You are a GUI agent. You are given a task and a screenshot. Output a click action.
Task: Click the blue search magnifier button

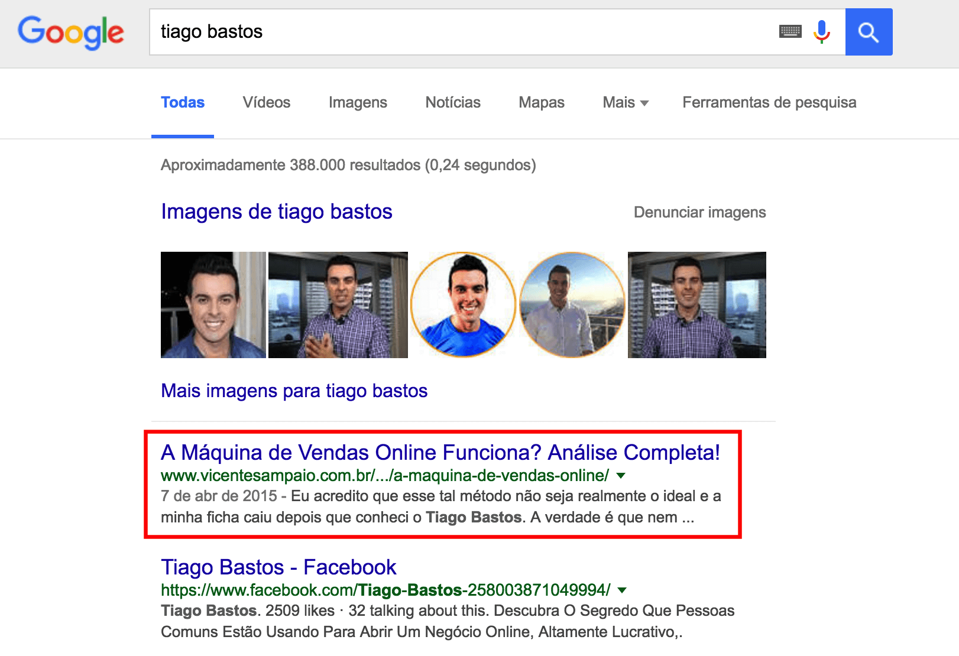pos(869,32)
